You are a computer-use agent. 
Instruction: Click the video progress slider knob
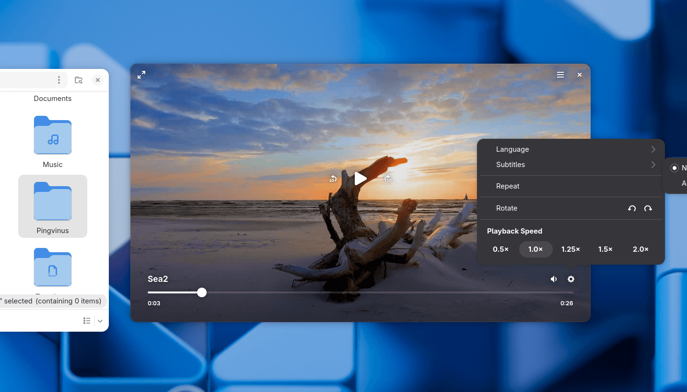point(202,292)
